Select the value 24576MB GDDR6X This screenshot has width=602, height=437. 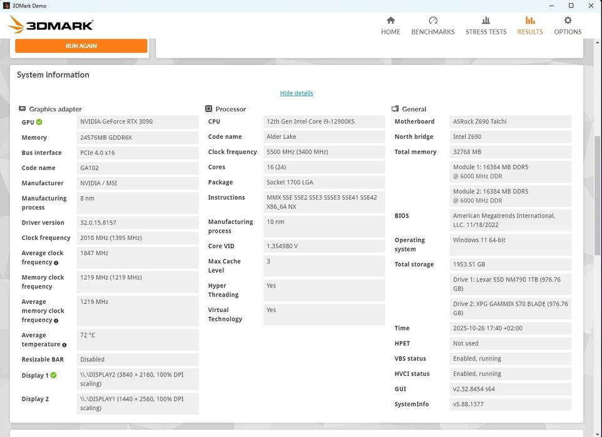click(138, 138)
